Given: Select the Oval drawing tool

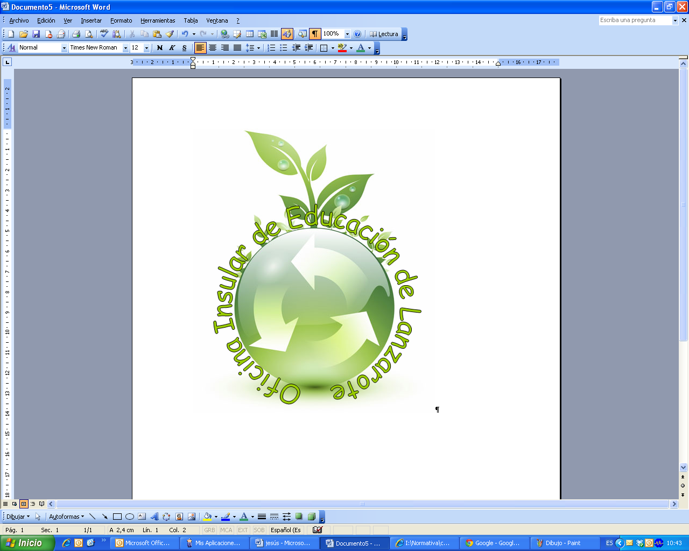Looking at the screenshot, I should (x=129, y=517).
